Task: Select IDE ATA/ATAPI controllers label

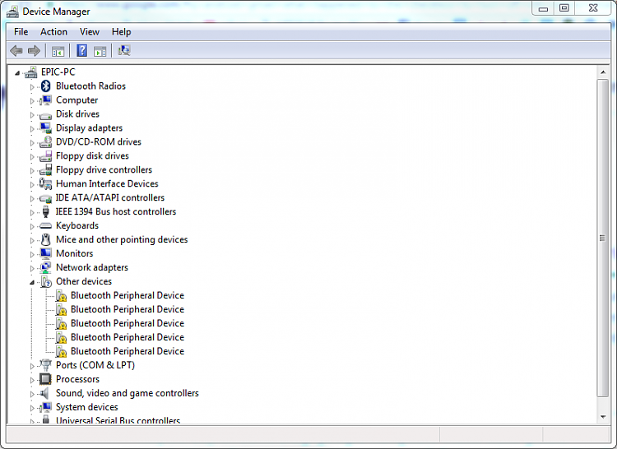Action: 109,197
